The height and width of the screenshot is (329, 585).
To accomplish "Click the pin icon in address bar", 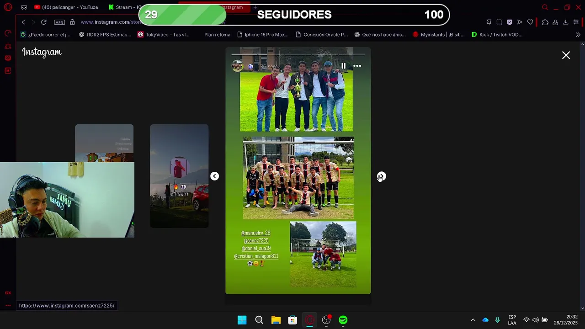I will click(489, 22).
